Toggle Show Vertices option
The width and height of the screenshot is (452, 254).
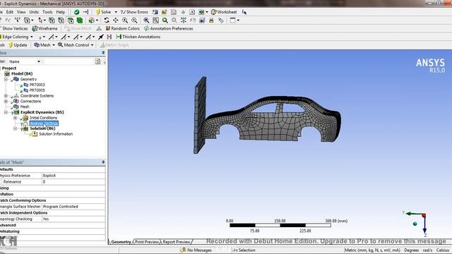tap(14, 28)
